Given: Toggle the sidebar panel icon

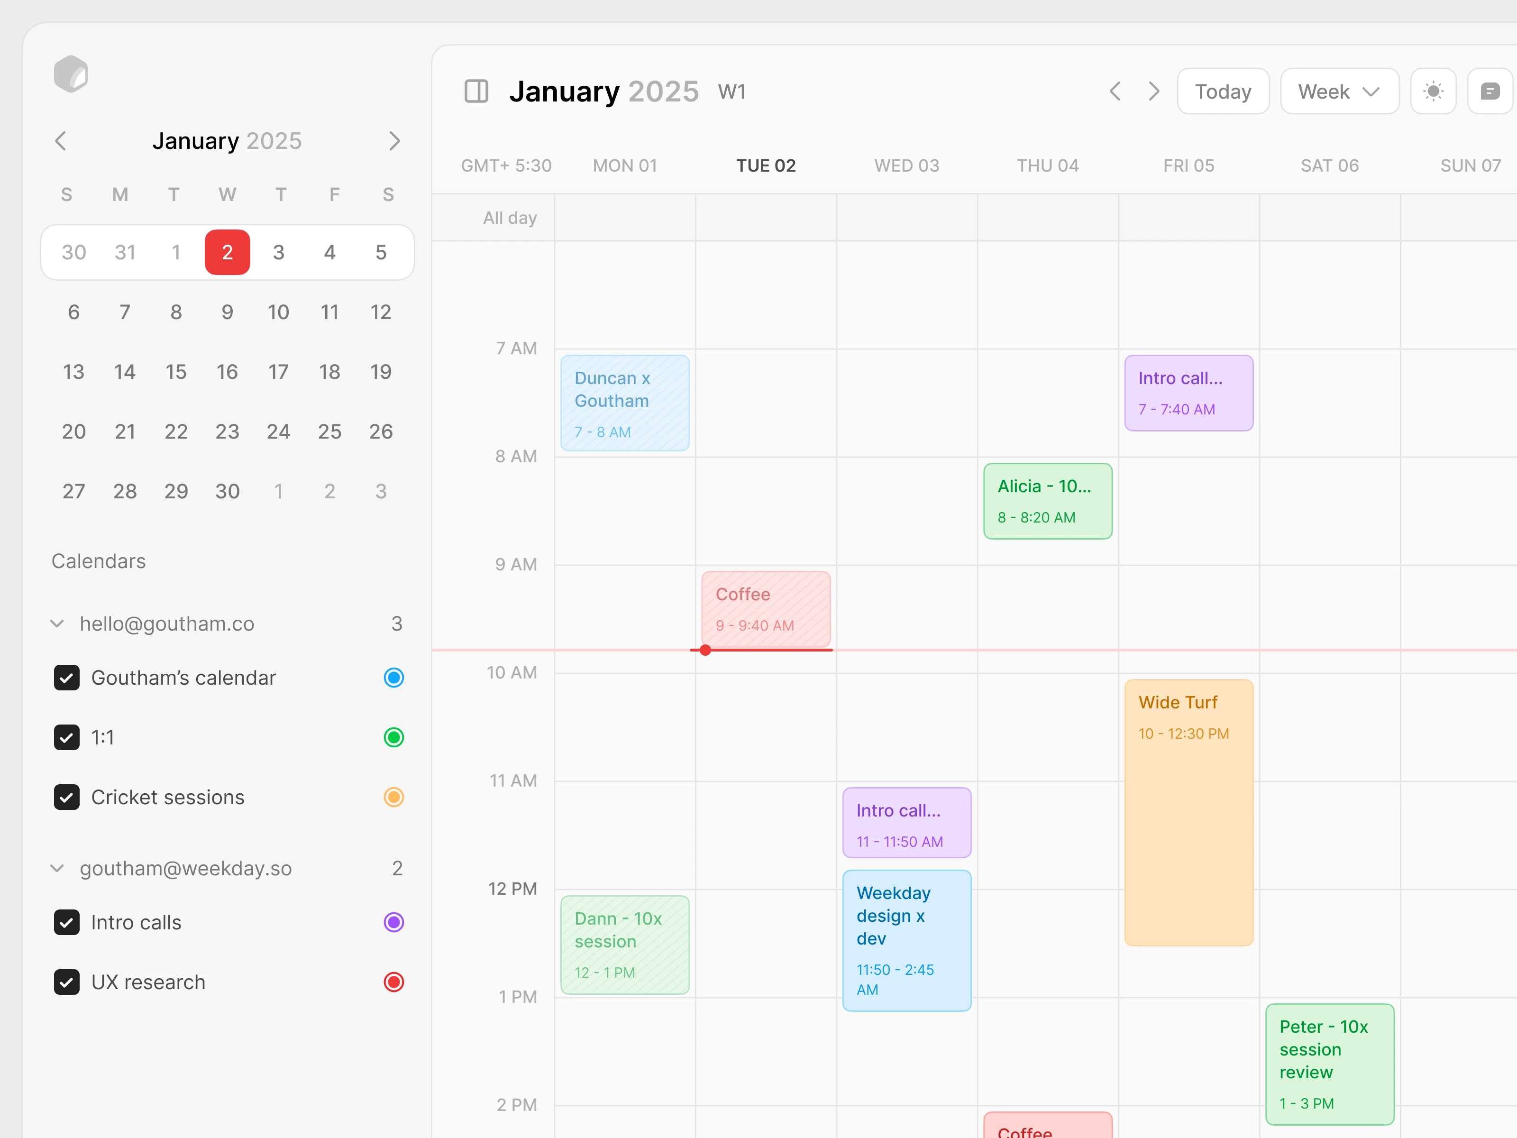Looking at the screenshot, I should pos(476,91).
